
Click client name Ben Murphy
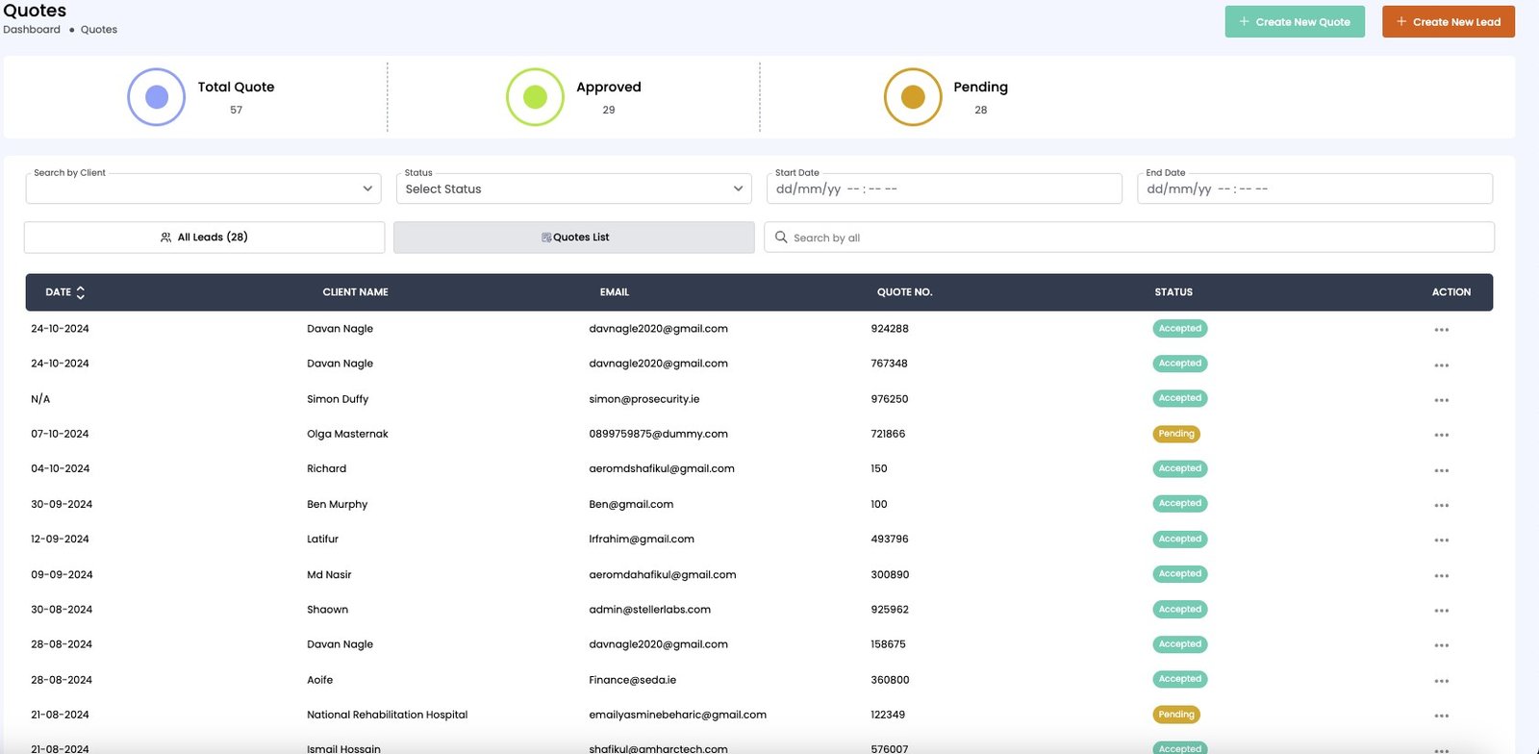(338, 504)
